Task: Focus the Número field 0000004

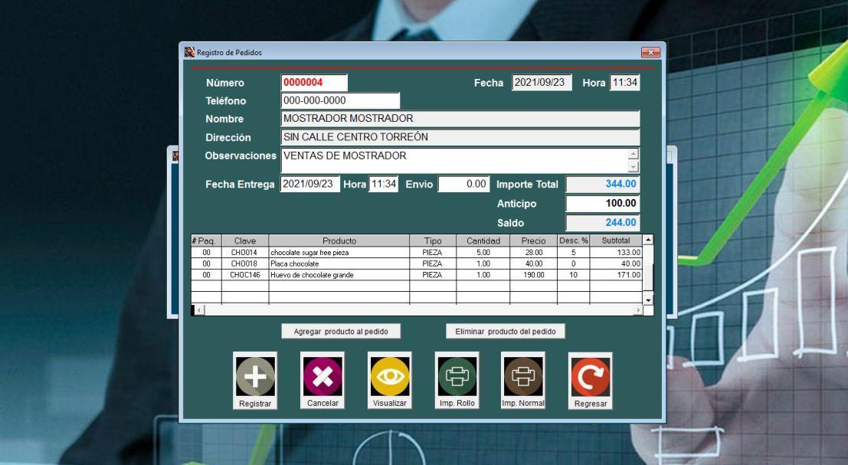Action: (314, 82)
